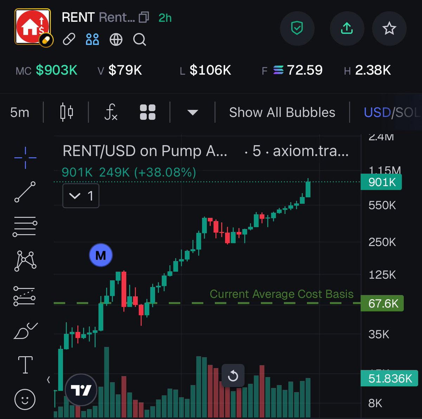The width and height of the screenshot is (422, 419).
Task: Collapse the drawing toolbar side arrow
Action: (x=49, y=380)
